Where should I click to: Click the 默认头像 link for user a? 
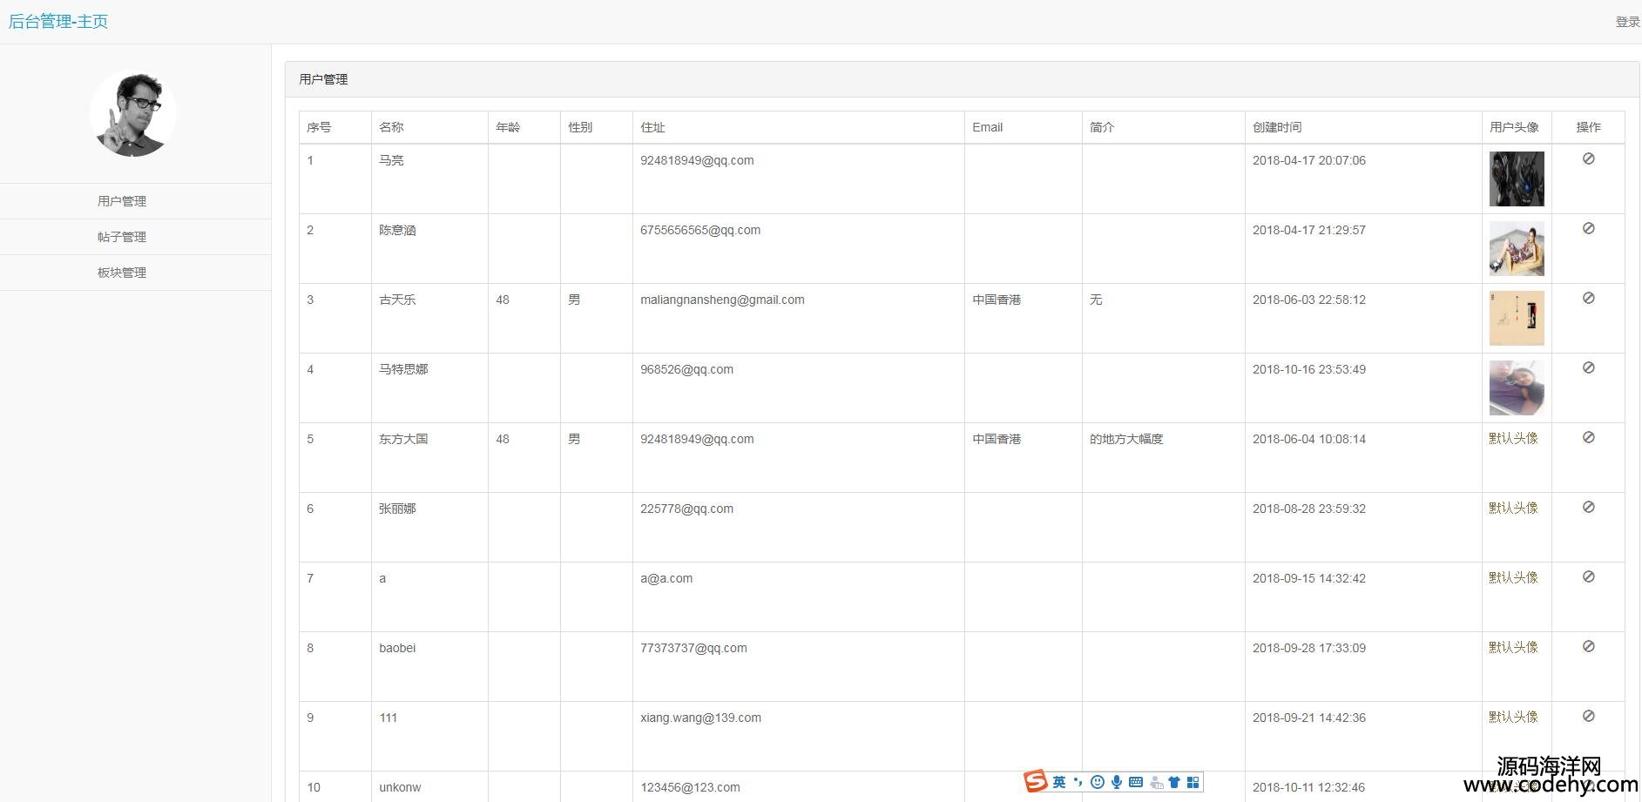pyautogui.click(x=1513, y=577)
